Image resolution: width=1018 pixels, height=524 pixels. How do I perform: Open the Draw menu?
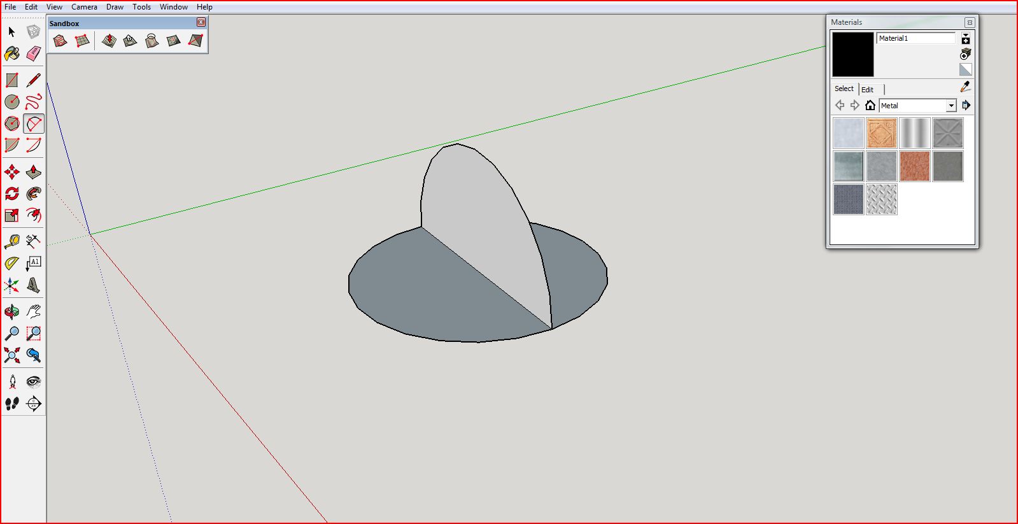[115, 7]
